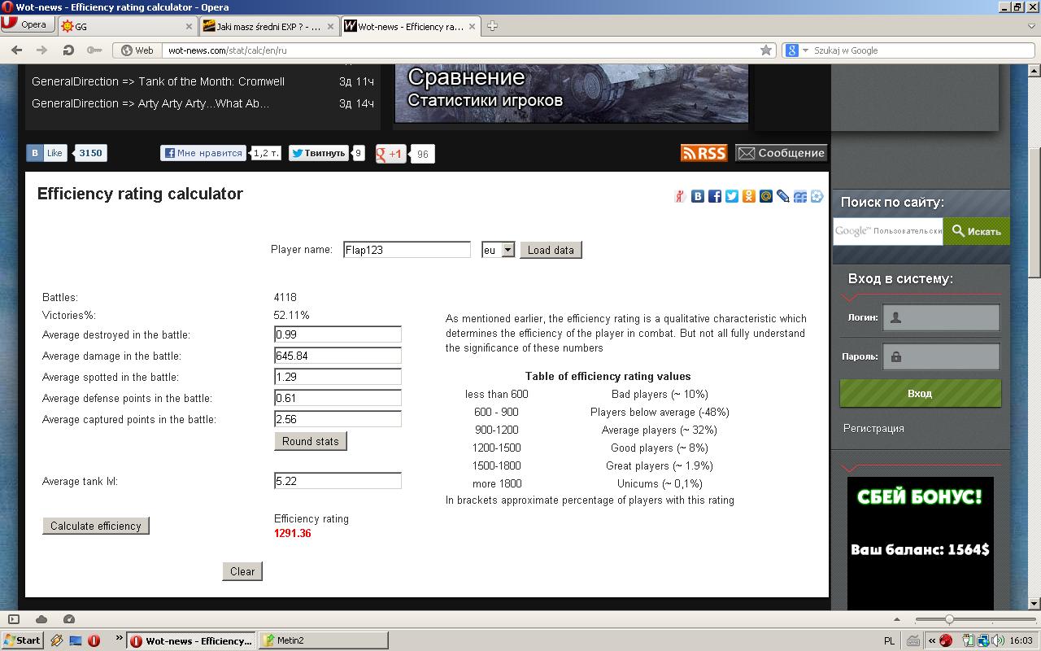
Task: Open a new tab with plus button
Action: [492, 26]
